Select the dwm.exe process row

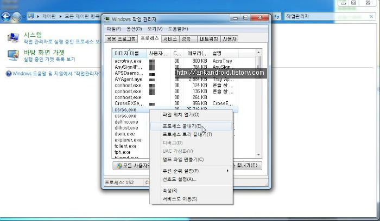click(x=131, y=134)
